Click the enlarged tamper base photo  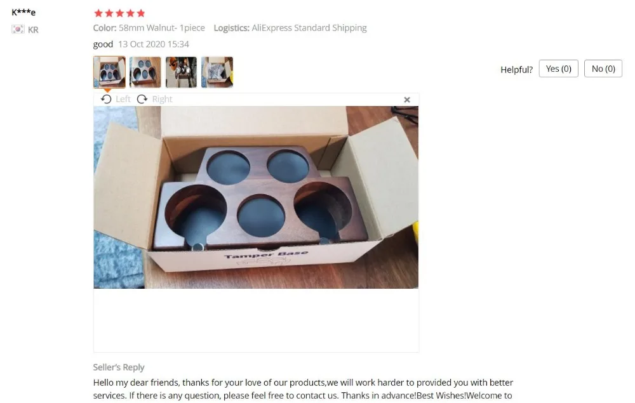click(x=256, y=197)
